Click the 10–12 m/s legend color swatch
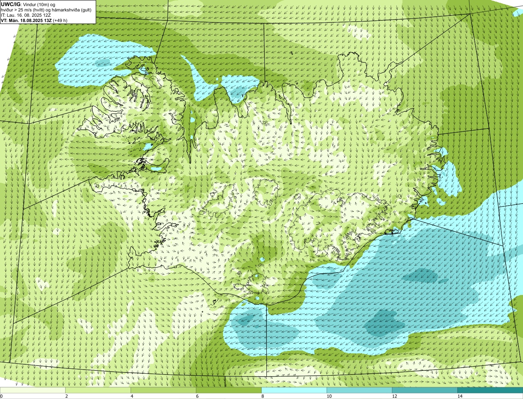Viewport: 523px width, 399px height. [360, 390]
